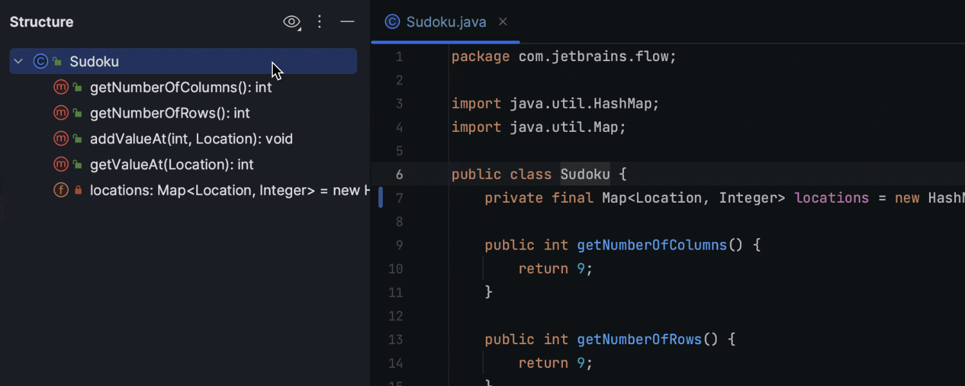
Task: Hide the Structure tool window
Action: [x=347, y=22]
